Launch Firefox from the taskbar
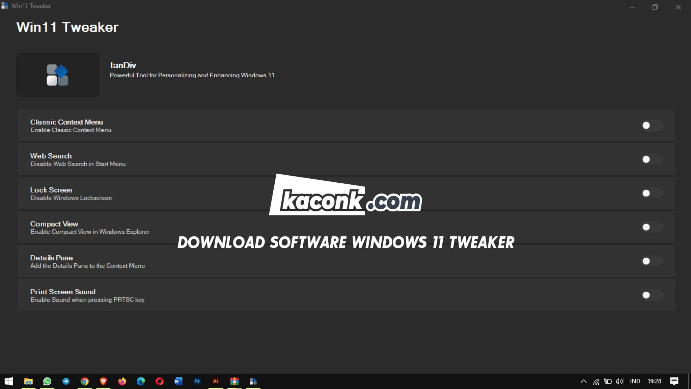The height and width of the screenshot is (389, 691). point(122,381)
